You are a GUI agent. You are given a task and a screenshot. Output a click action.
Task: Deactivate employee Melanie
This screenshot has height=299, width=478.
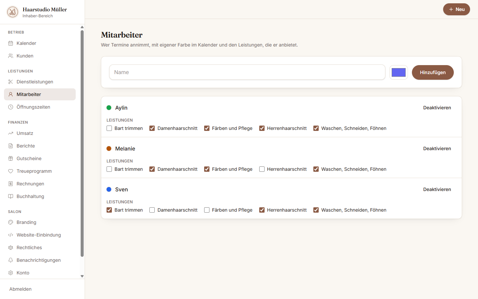tap(437, 149)
